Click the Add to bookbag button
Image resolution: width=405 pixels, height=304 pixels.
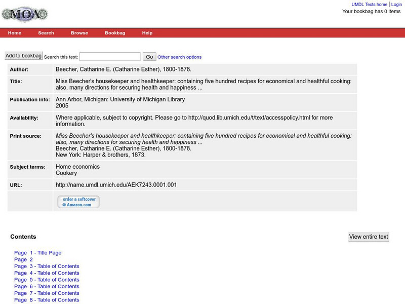pos(23,56)
